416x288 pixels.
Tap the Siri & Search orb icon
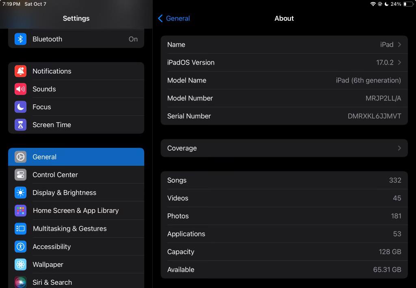[20, 282]
